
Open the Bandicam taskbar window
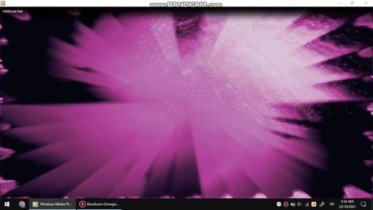click(99, 204)
